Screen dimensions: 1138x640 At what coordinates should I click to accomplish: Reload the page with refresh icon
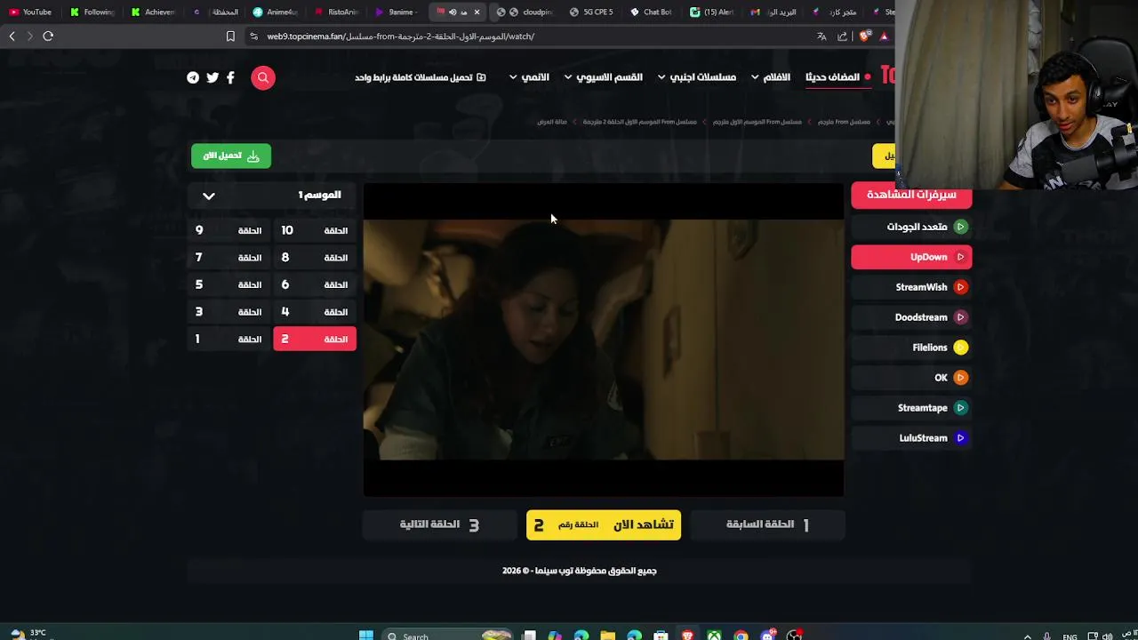point(48,36)
